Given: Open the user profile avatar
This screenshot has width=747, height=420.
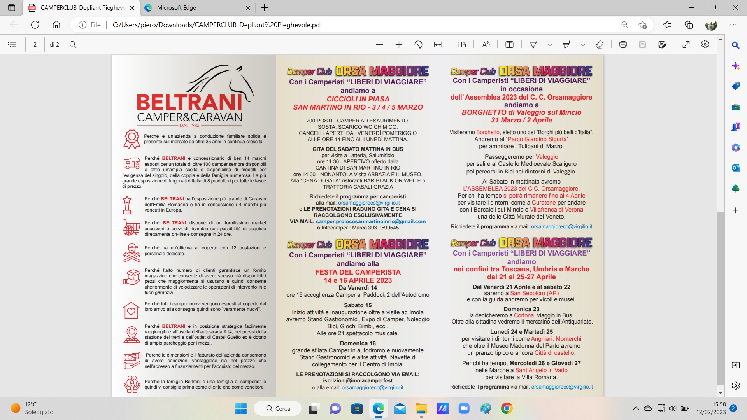Looking at the screenshot, I should [x=711, y=25].
